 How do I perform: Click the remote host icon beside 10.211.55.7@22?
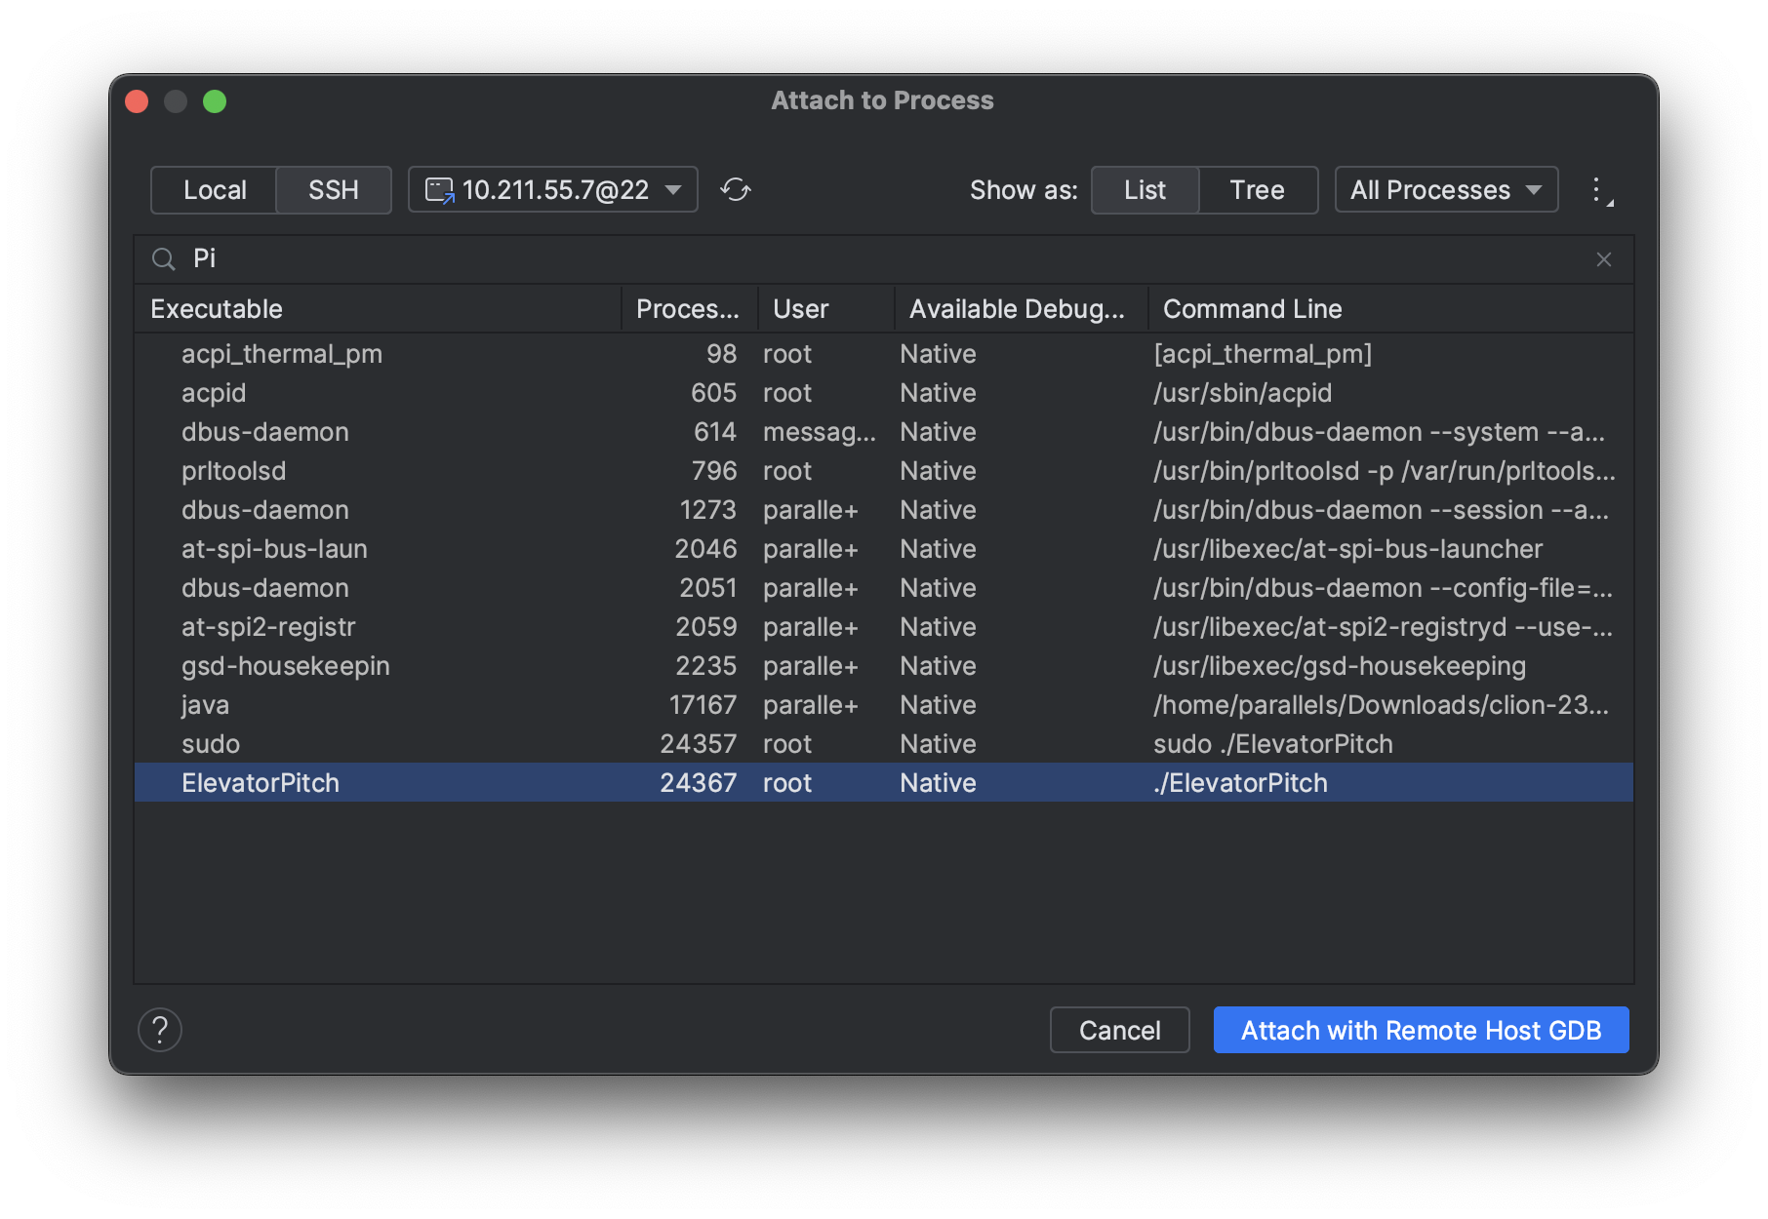coord(440,190)
